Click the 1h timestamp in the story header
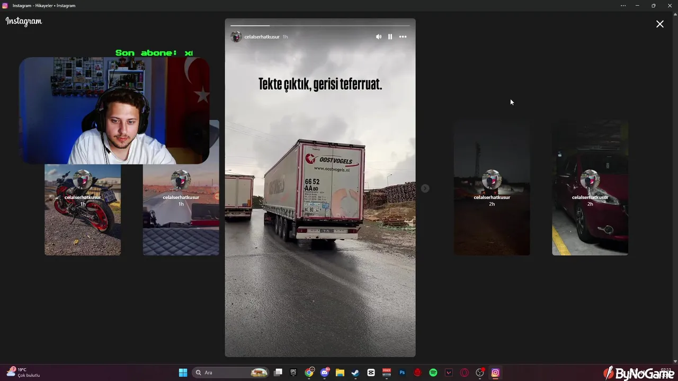The image size is (678, 381). tap(285, 37)
